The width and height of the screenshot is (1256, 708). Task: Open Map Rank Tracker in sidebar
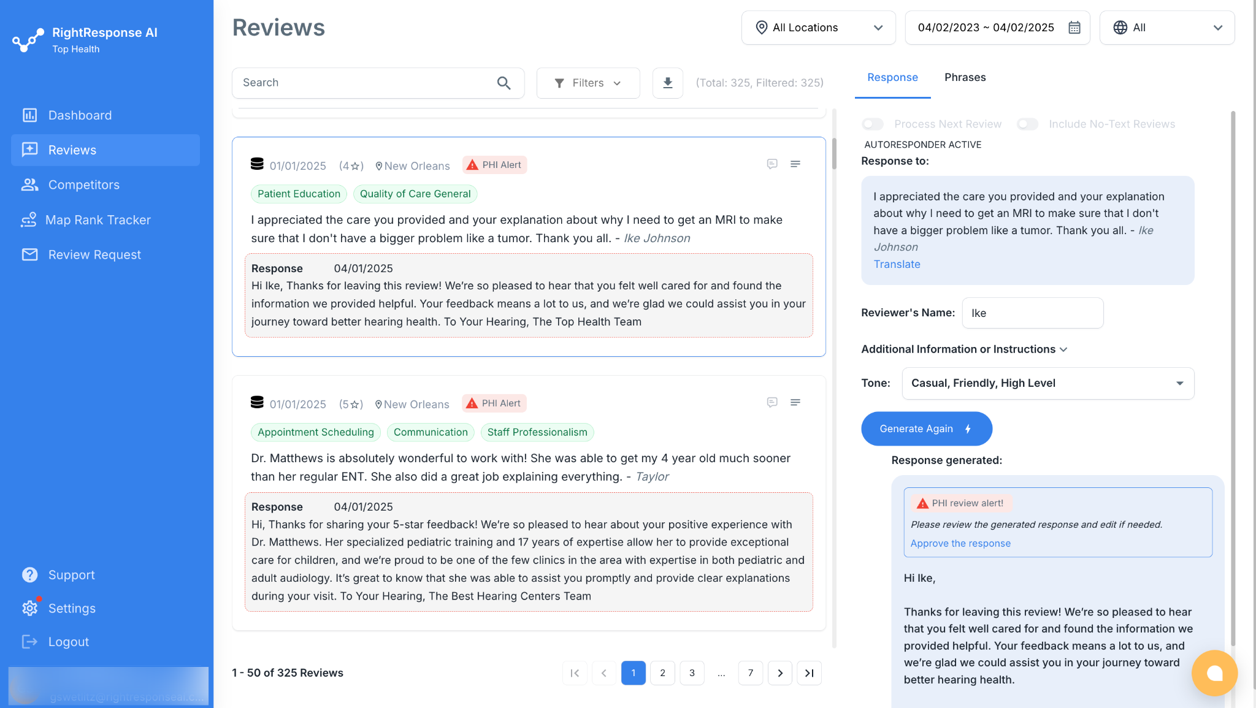98,220
